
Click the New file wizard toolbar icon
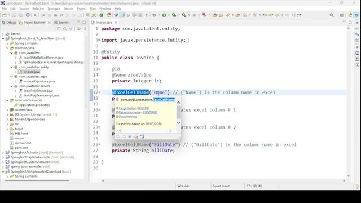pyautogui.click(x=5, y=15)
